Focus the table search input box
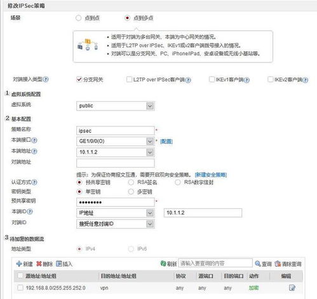 pyautogui.click(x=215, y=263)
